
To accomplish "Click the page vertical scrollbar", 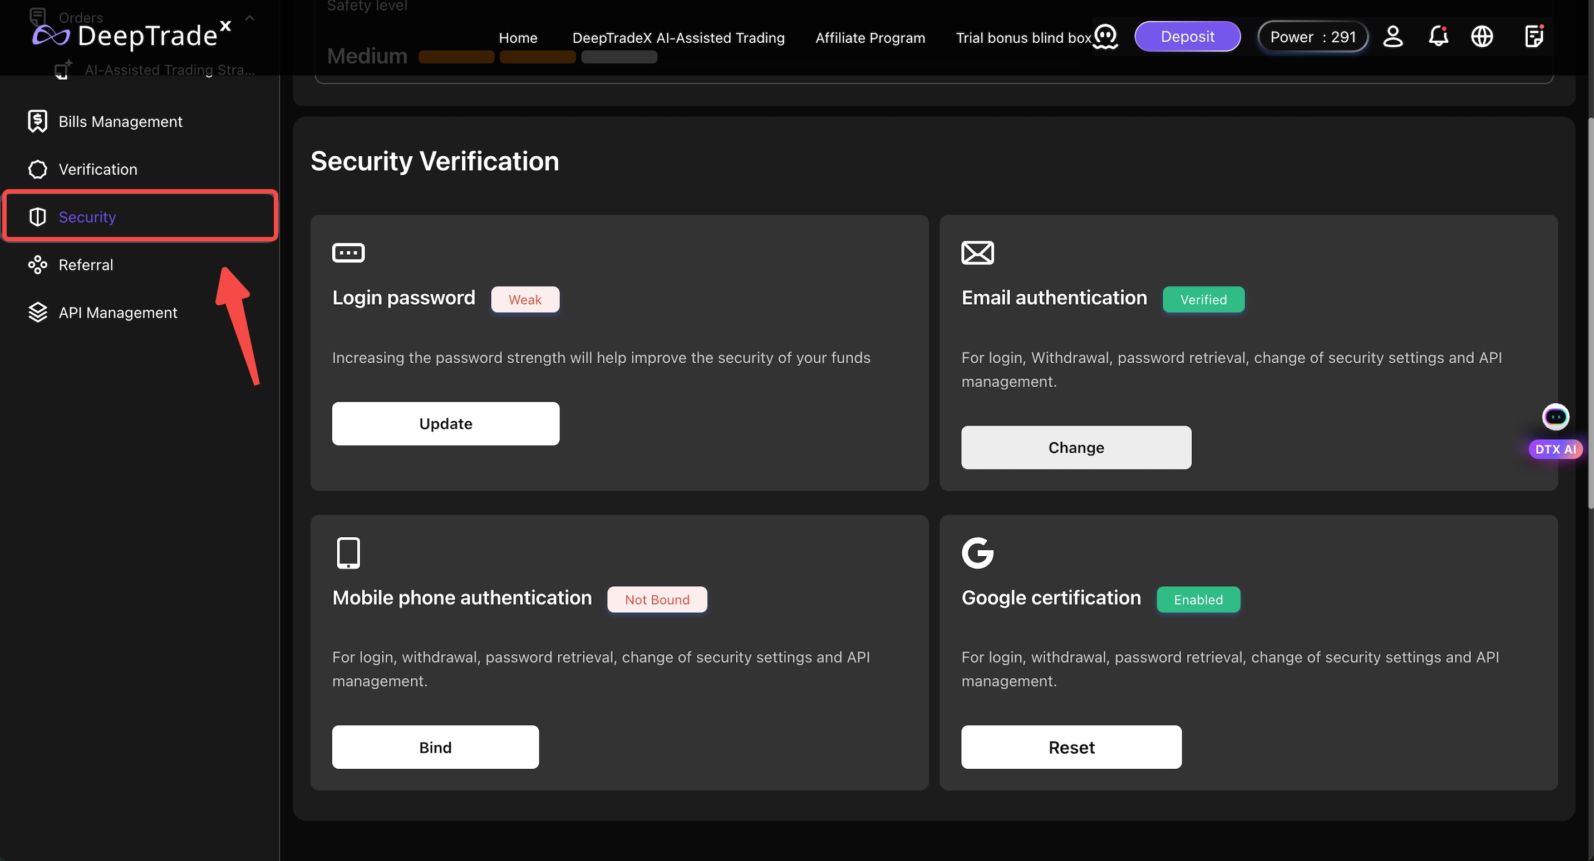I will point(1590,313).
